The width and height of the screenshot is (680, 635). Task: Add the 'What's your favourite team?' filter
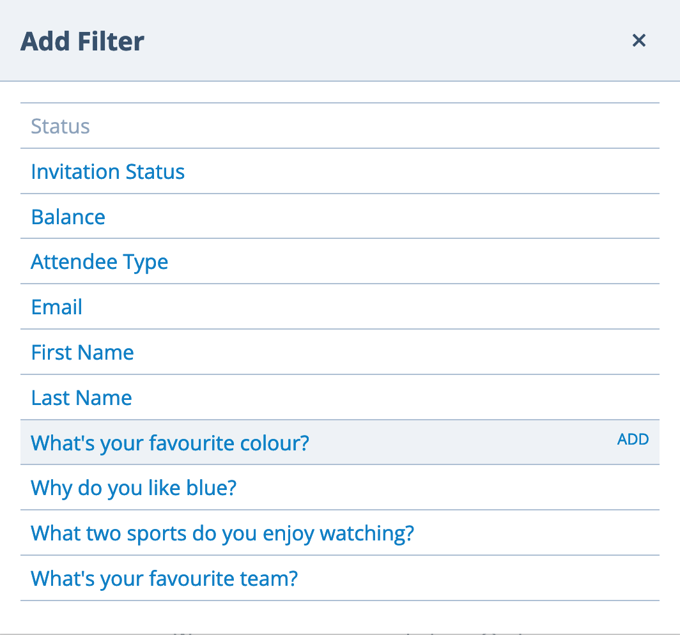click(164, 578)
